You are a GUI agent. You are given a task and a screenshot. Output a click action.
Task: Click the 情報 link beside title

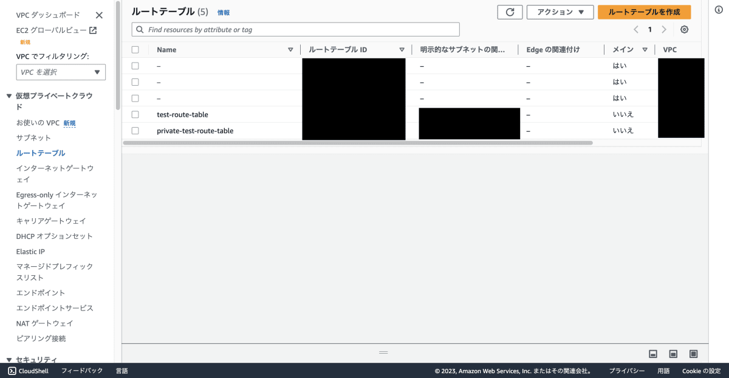pyautogui.click(x=224, y=13)
